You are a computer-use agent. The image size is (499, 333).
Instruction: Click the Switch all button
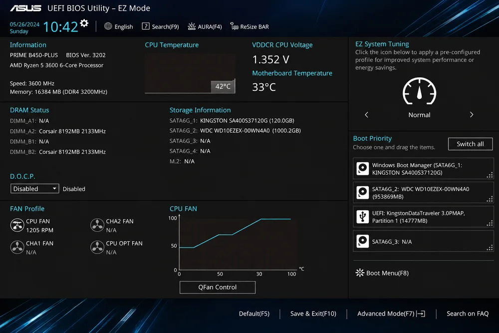[x=471, y=144]
